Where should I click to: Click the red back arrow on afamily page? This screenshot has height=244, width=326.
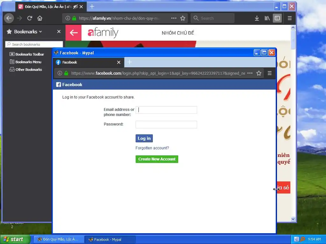(x=74, y=33)
